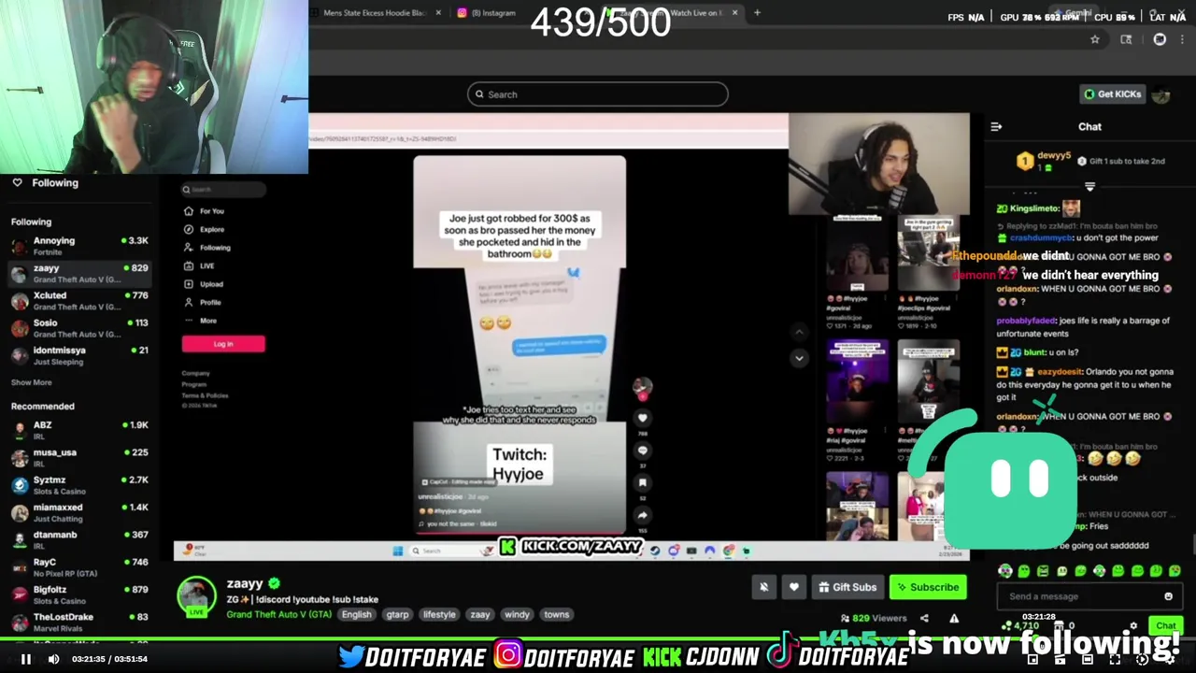Pause the video playback

click(26, 659)
